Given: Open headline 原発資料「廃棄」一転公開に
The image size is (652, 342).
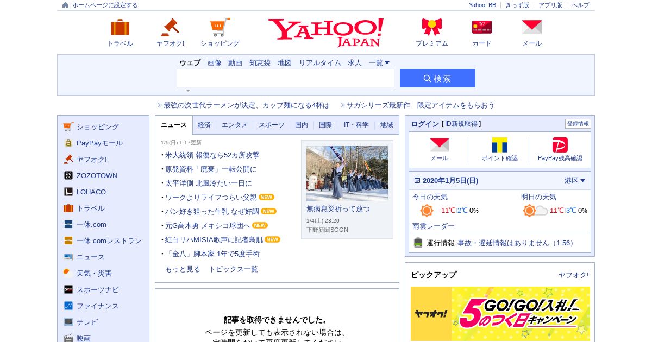Looking at the screenshot, I should [x=211, y=169].
